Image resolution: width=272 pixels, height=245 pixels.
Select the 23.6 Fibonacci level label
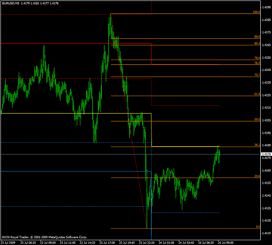coord(257,176)
